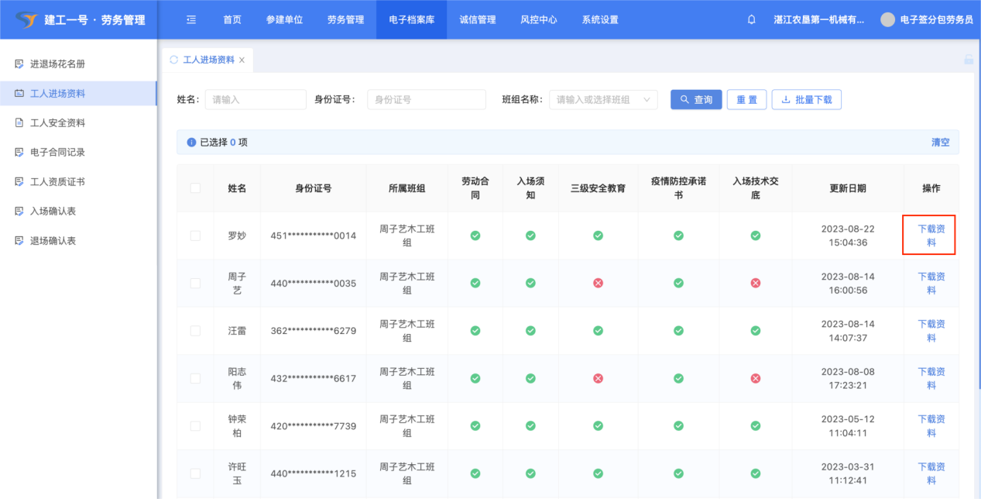Click the 身份证号 input field
981x499 pixels.
tap(426, 100)
